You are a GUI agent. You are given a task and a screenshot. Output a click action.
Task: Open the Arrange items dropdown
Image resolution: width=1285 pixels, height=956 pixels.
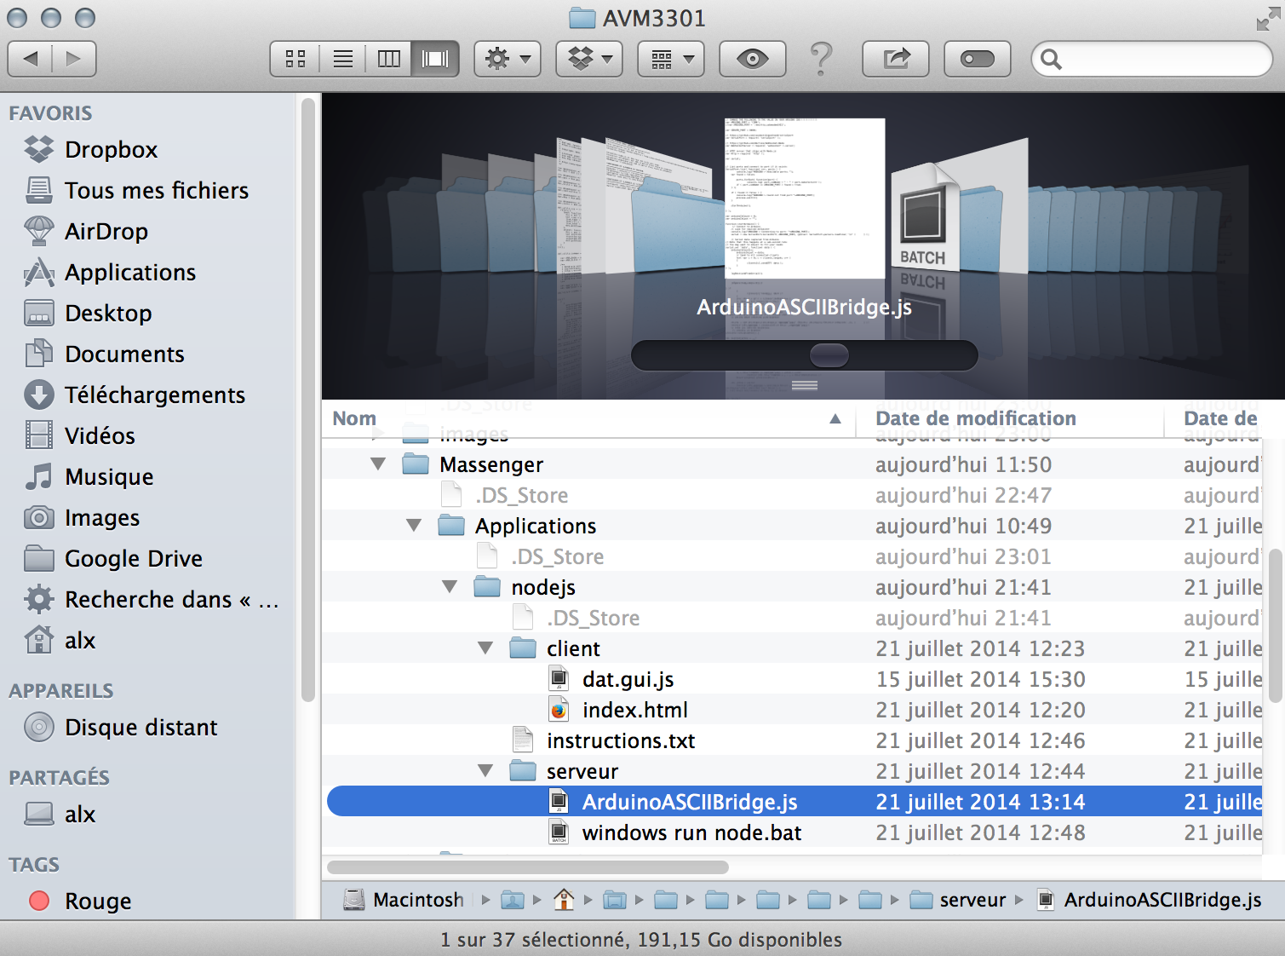(672, 59)
